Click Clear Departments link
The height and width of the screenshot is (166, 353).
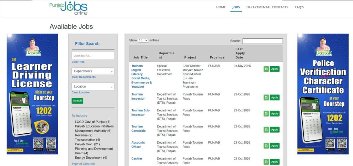tap(83, 77)
